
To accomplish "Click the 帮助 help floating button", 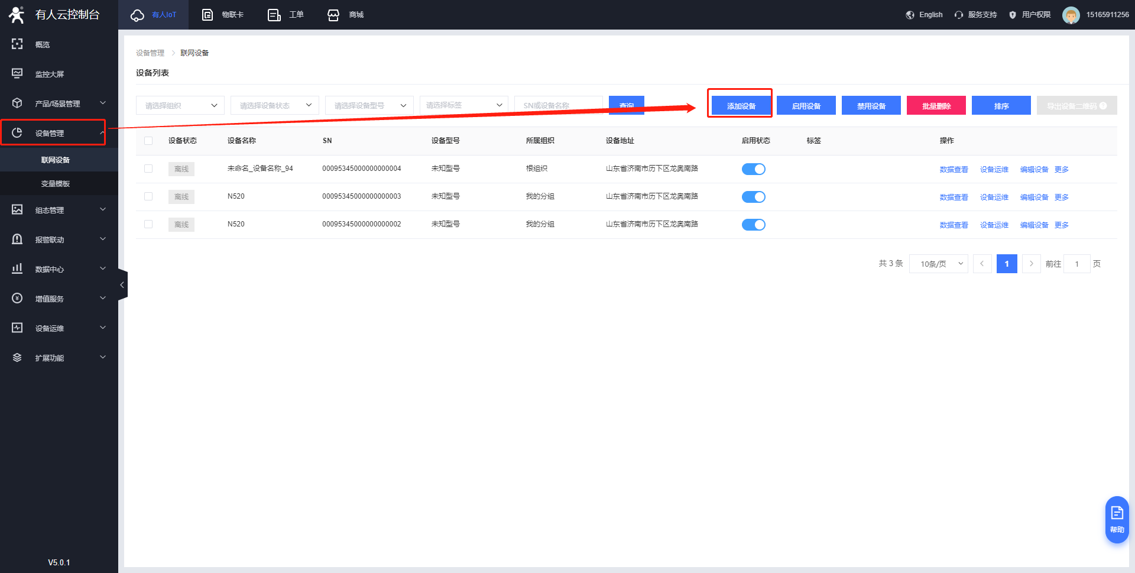I will [x=1117, y=519].
